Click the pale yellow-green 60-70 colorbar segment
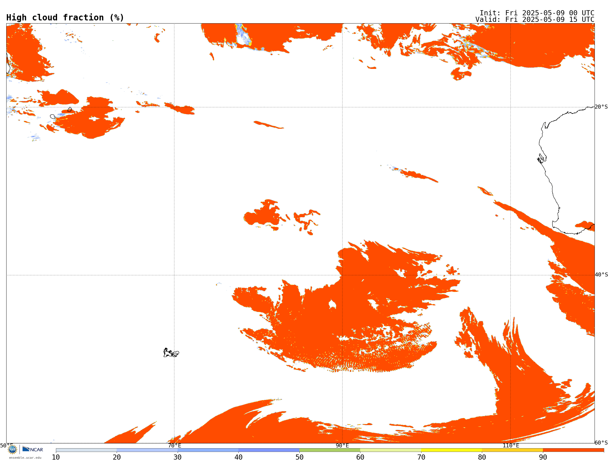 point(391,450)
